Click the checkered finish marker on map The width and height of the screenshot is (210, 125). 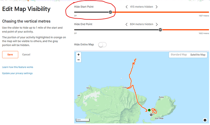[151, 115]
